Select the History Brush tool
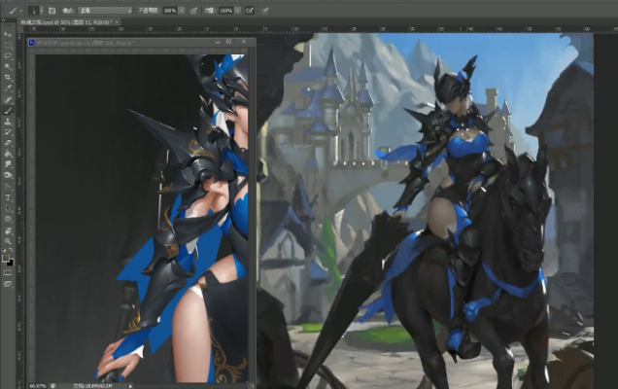This screenshot has width=618, height=389. [8, 132]
